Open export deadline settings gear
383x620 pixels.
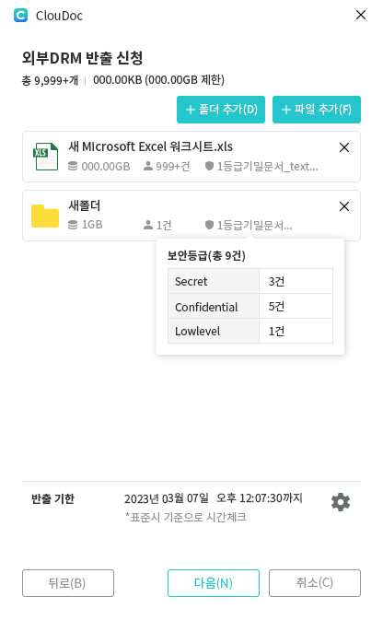341,502
